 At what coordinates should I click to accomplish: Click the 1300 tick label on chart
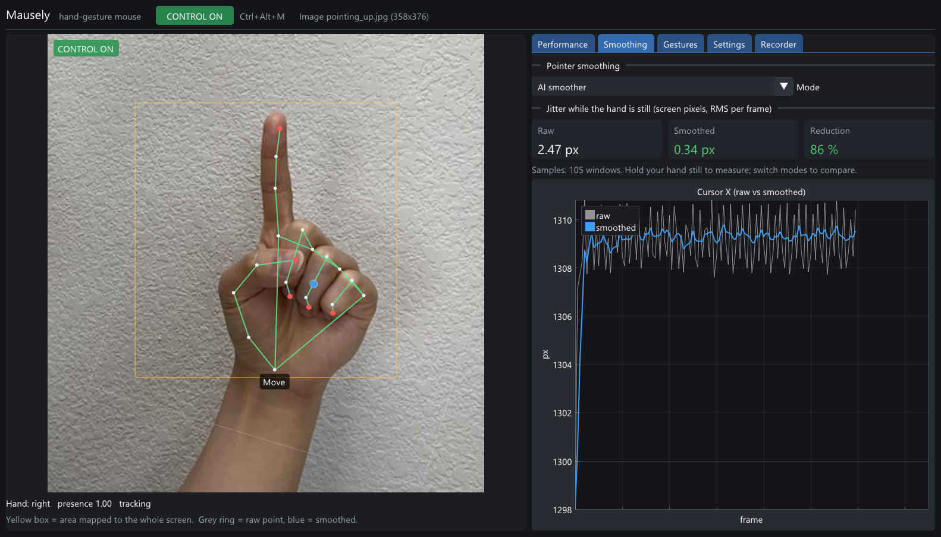point(562,461)
